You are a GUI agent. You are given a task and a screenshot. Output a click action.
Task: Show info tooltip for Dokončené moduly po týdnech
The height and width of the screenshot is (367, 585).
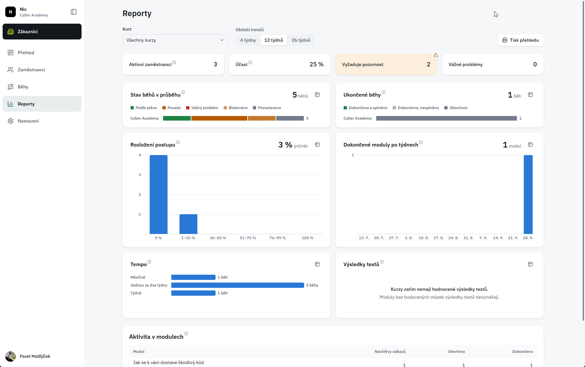pyautogui.click(x=421, y=142)
